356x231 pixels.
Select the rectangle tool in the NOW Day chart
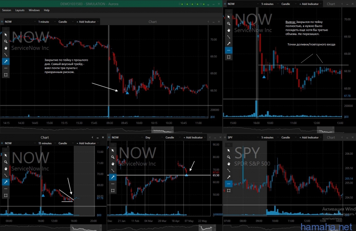pos(113,190)
